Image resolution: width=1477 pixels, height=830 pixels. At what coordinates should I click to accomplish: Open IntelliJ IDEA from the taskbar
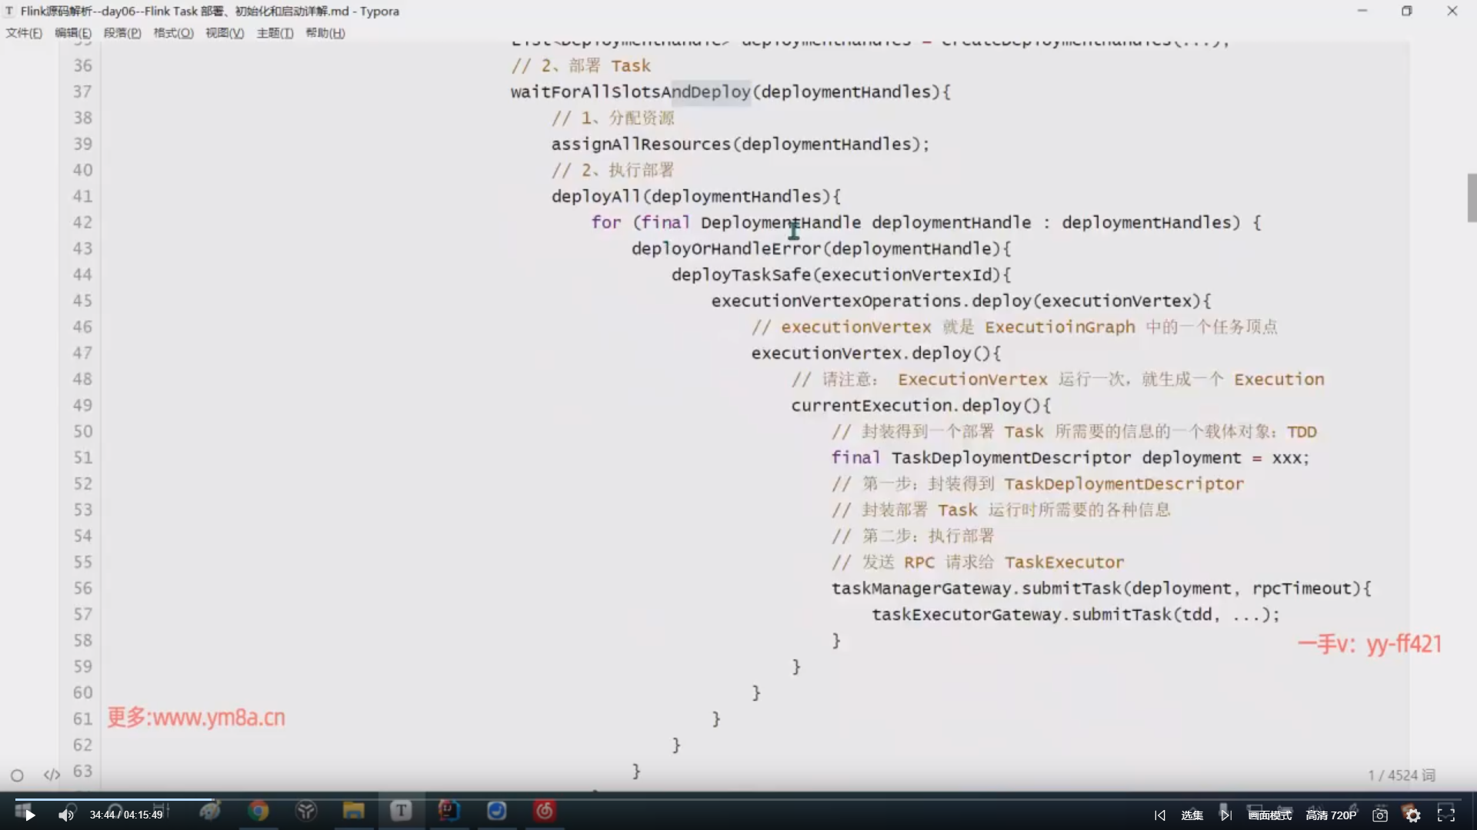[x=448, y=811]
